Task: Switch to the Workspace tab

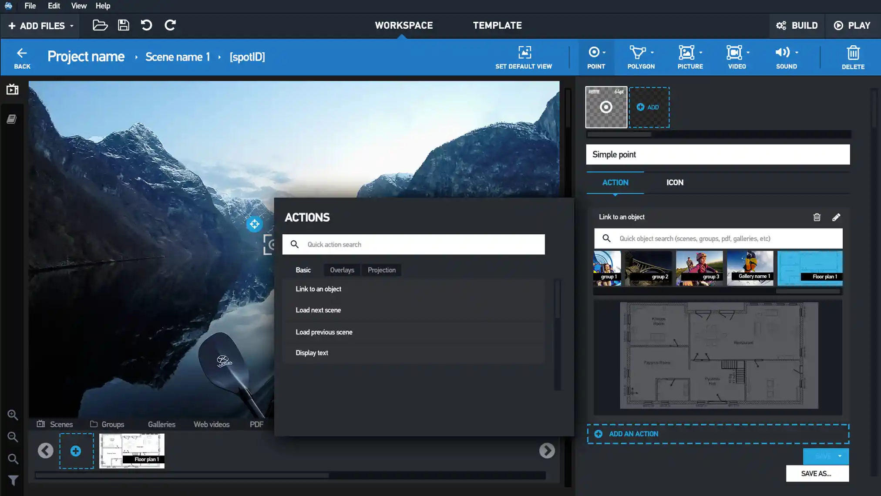Action: (x=404, y=25)
